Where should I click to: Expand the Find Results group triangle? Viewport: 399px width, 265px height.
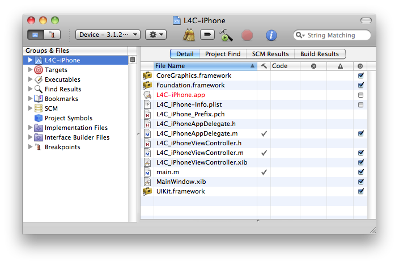(30, 89)
